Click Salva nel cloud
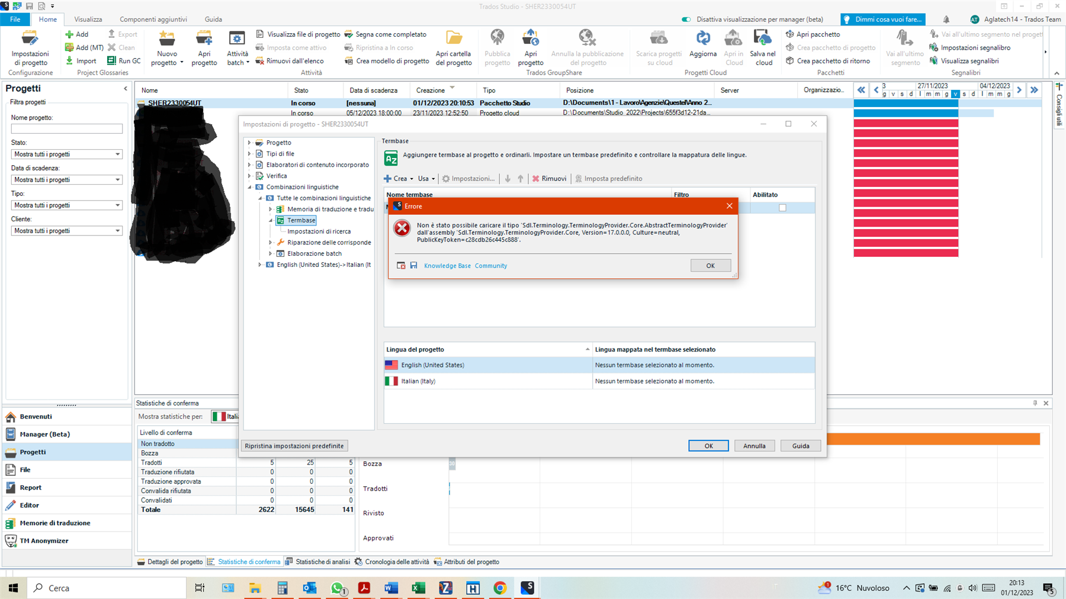 763,48
